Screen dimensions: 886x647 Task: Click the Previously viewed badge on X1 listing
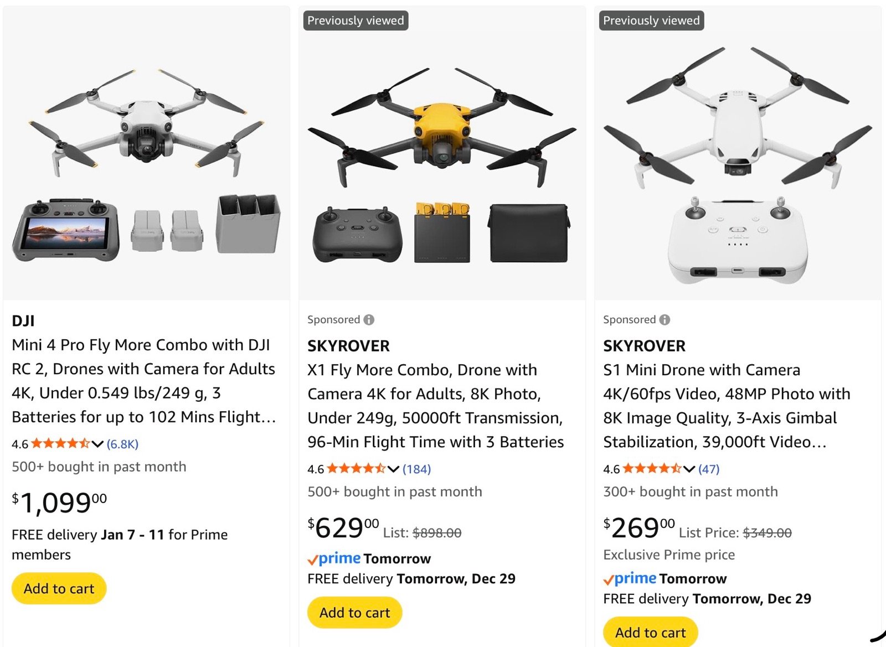(354, 20)
